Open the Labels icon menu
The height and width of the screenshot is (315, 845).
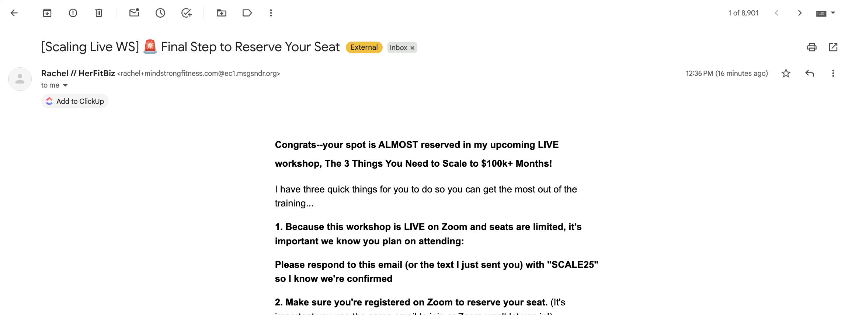tap(247, 13)
